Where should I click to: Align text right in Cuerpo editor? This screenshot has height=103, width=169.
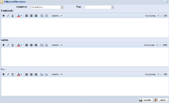36,45
